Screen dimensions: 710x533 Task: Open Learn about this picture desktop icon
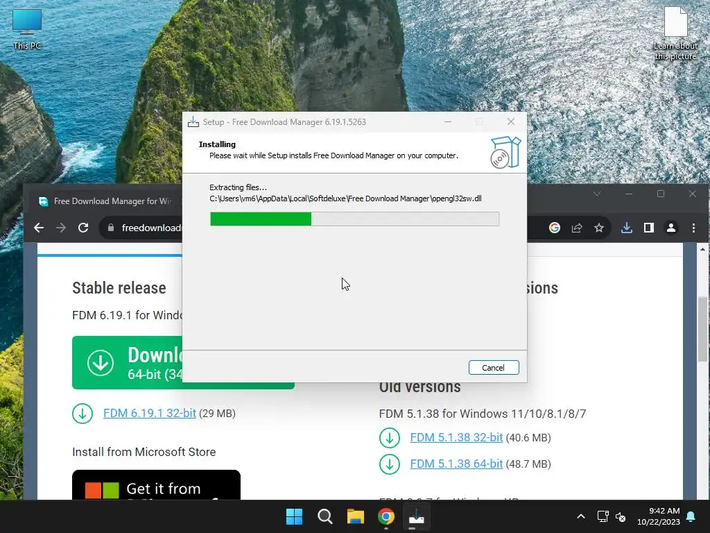point(675,34)
